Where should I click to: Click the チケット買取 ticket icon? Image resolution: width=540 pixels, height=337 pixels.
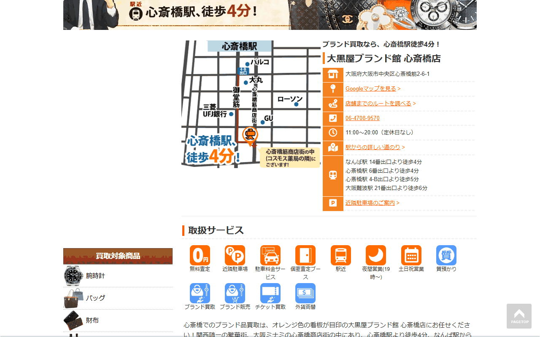pos(270,293)
